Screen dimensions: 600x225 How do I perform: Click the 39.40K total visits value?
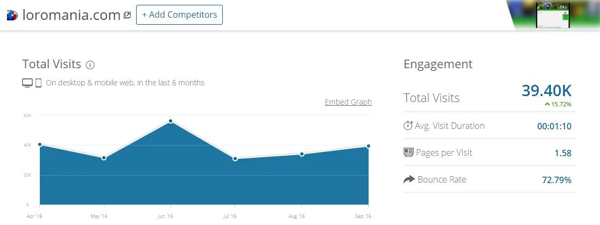pos(546,91)
